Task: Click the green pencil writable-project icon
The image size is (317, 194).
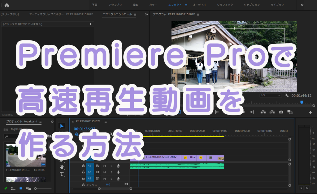Action: tap(6, 188)
